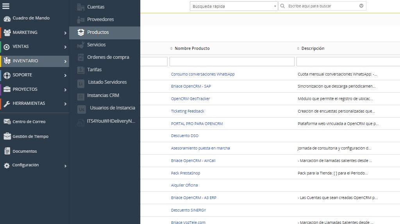Image resolution: width=400 pixels, height=224 pixels.
Task: Open Descuento DSO product link
Action: 185,136
